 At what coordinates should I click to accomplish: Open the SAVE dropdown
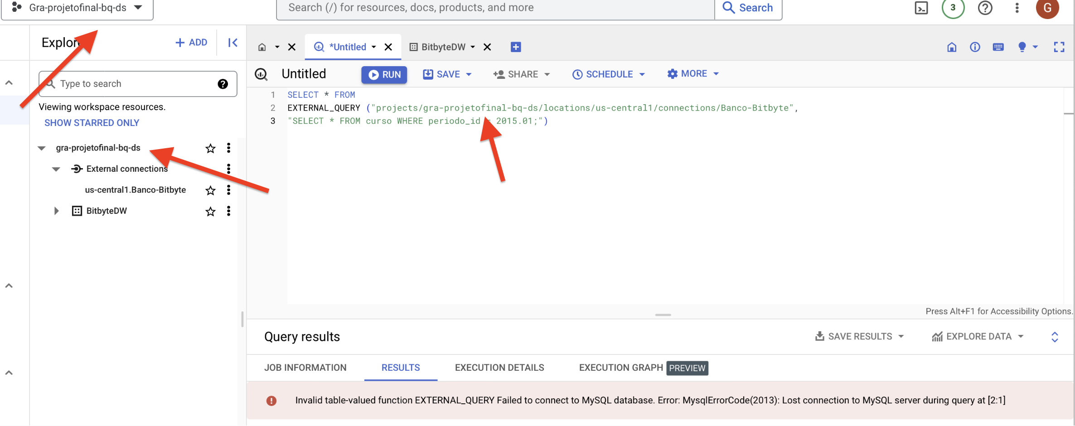(448, 74)
